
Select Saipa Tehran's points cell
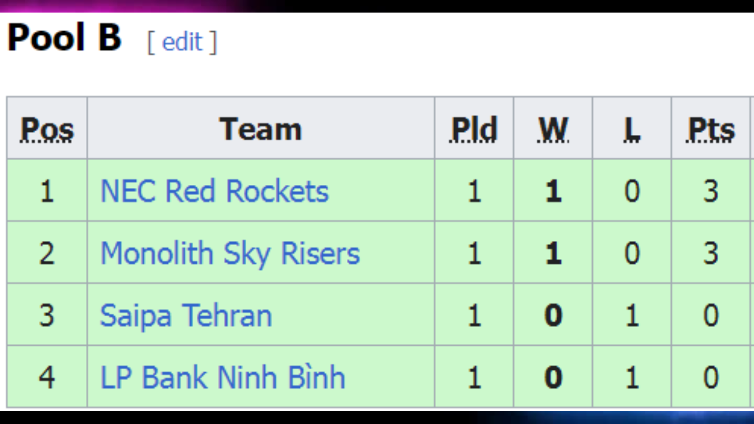tap(711, 315)
